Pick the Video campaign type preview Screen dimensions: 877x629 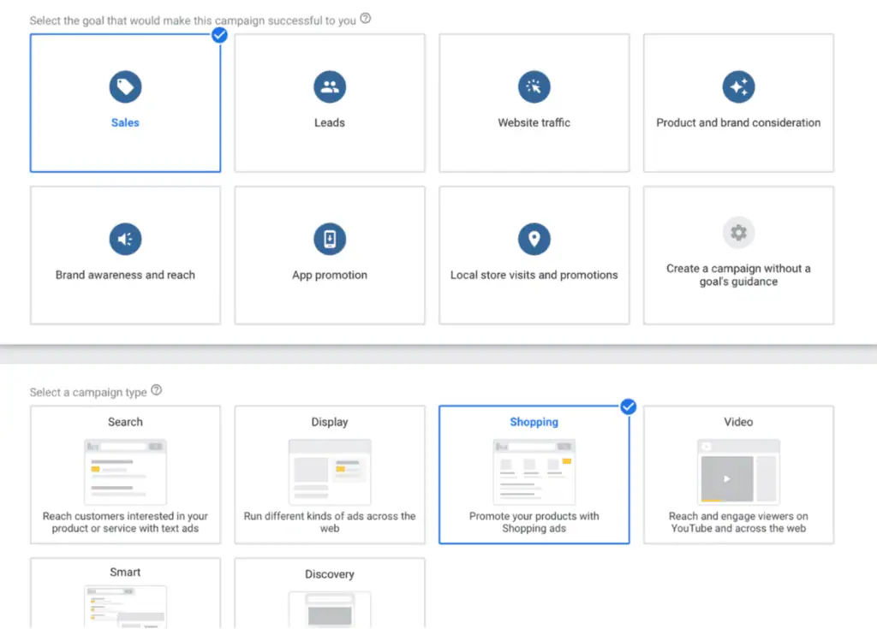click(x=738, y=472)
